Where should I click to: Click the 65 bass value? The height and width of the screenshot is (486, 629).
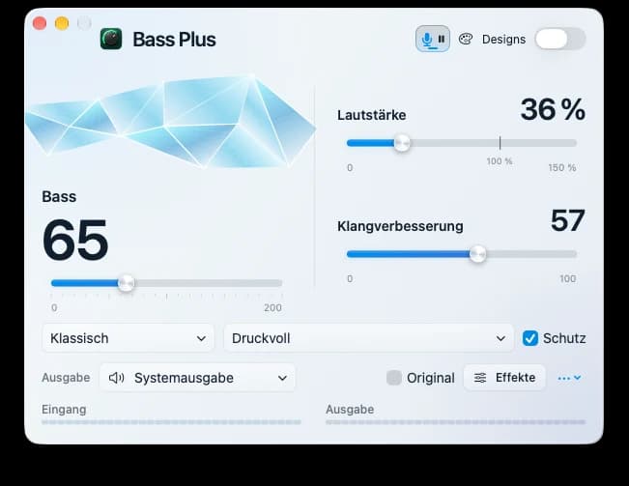pyautogui.click(x=75, y=240)
